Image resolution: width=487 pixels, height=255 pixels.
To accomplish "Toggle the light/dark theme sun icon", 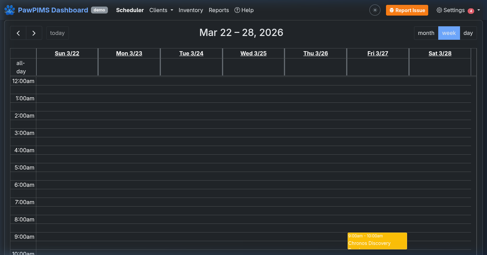I will (375, 10).
